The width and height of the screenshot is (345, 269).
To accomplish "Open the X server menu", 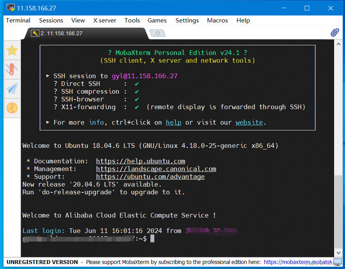I will 105,21.
